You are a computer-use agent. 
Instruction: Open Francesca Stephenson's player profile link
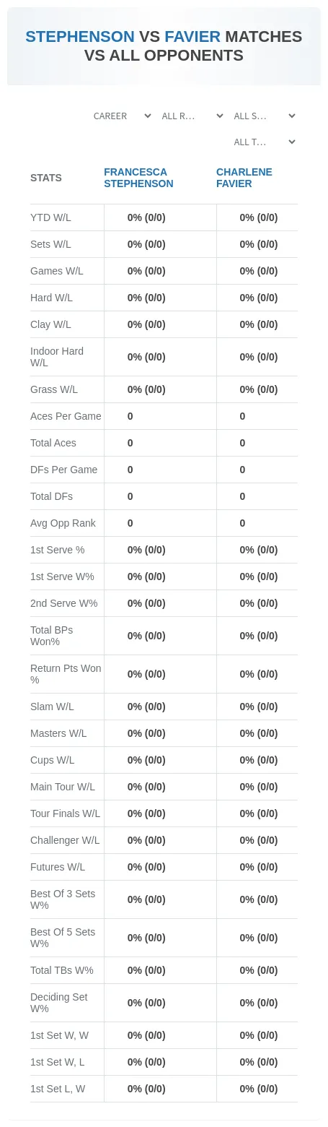coord(138,178)
